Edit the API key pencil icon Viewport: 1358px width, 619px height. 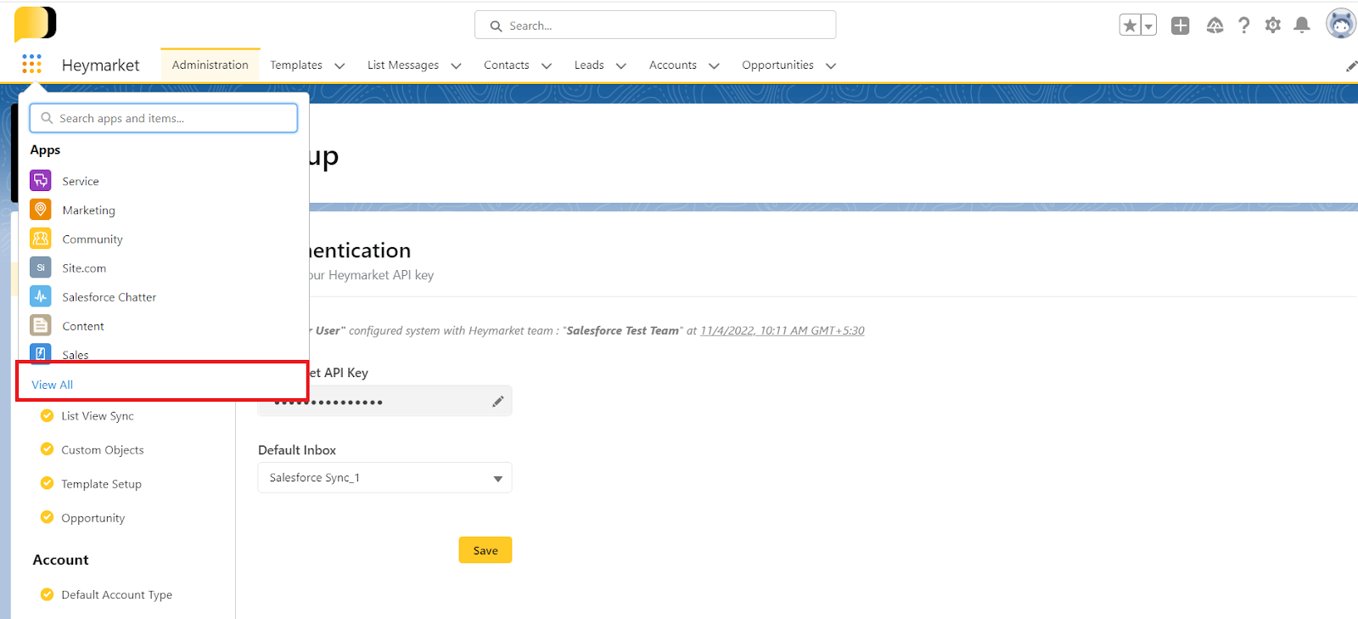click(498, 402)
